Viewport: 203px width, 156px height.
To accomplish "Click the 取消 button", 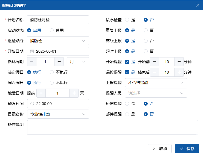I will tap(160, 149).
